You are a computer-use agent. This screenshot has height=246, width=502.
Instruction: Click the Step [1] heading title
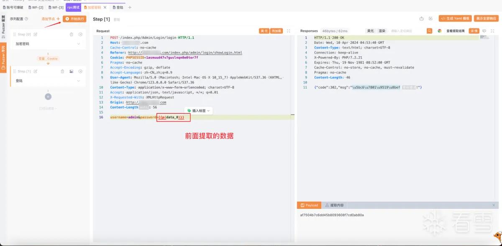coord(101,19)
